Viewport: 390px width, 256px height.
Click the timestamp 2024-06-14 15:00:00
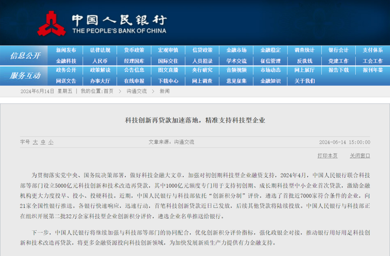pos(345,142)
